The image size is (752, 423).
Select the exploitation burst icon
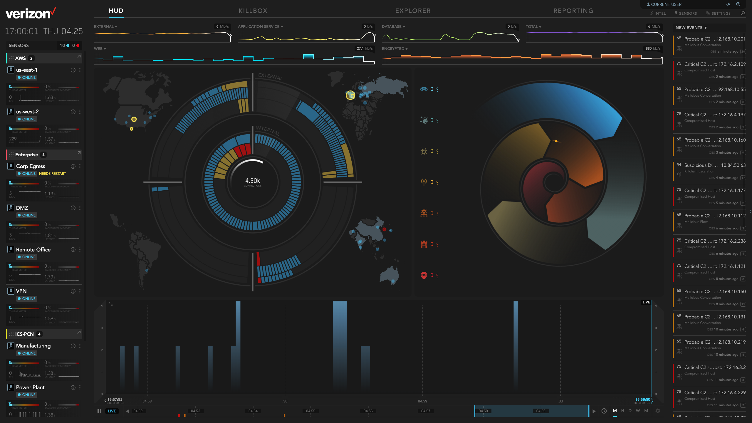(423, 151)
